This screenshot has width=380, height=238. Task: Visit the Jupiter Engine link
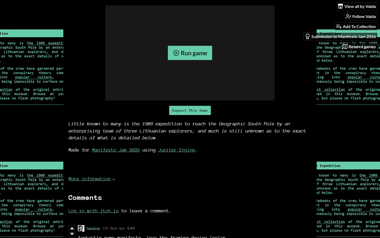pyautogui.click(x=177, y=150)
